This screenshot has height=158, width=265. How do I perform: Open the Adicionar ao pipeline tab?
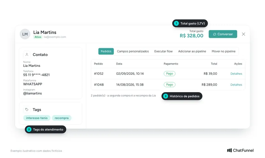click(x=192, y=51)
